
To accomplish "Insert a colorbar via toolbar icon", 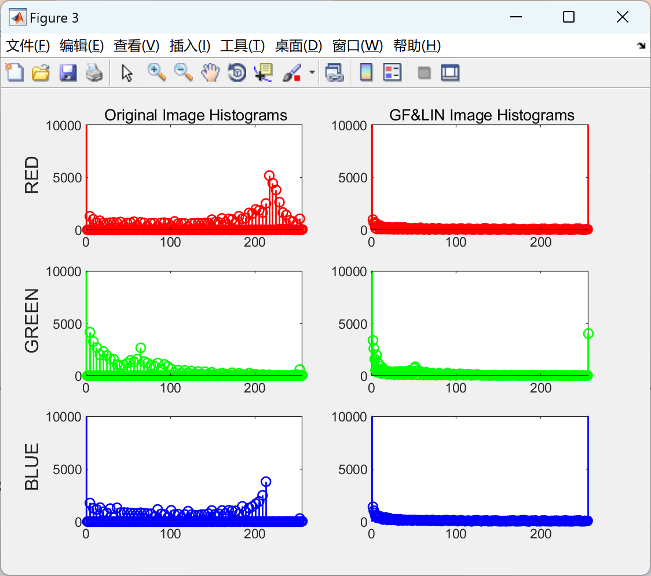I will [366, 72].
